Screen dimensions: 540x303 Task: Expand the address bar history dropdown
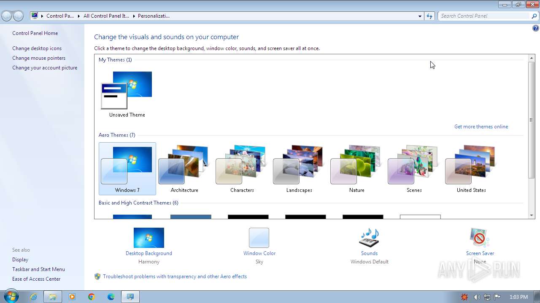[x=420, y=16]
